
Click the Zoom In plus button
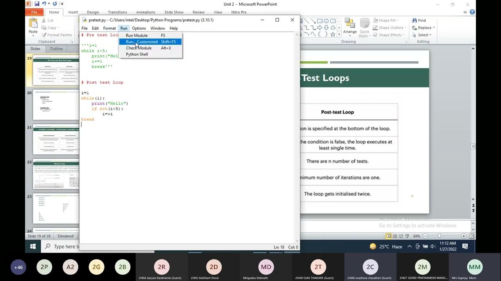point(464,236)
